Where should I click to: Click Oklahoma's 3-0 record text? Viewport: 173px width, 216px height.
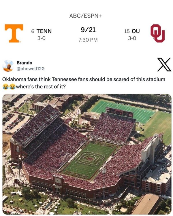point(132,38)
